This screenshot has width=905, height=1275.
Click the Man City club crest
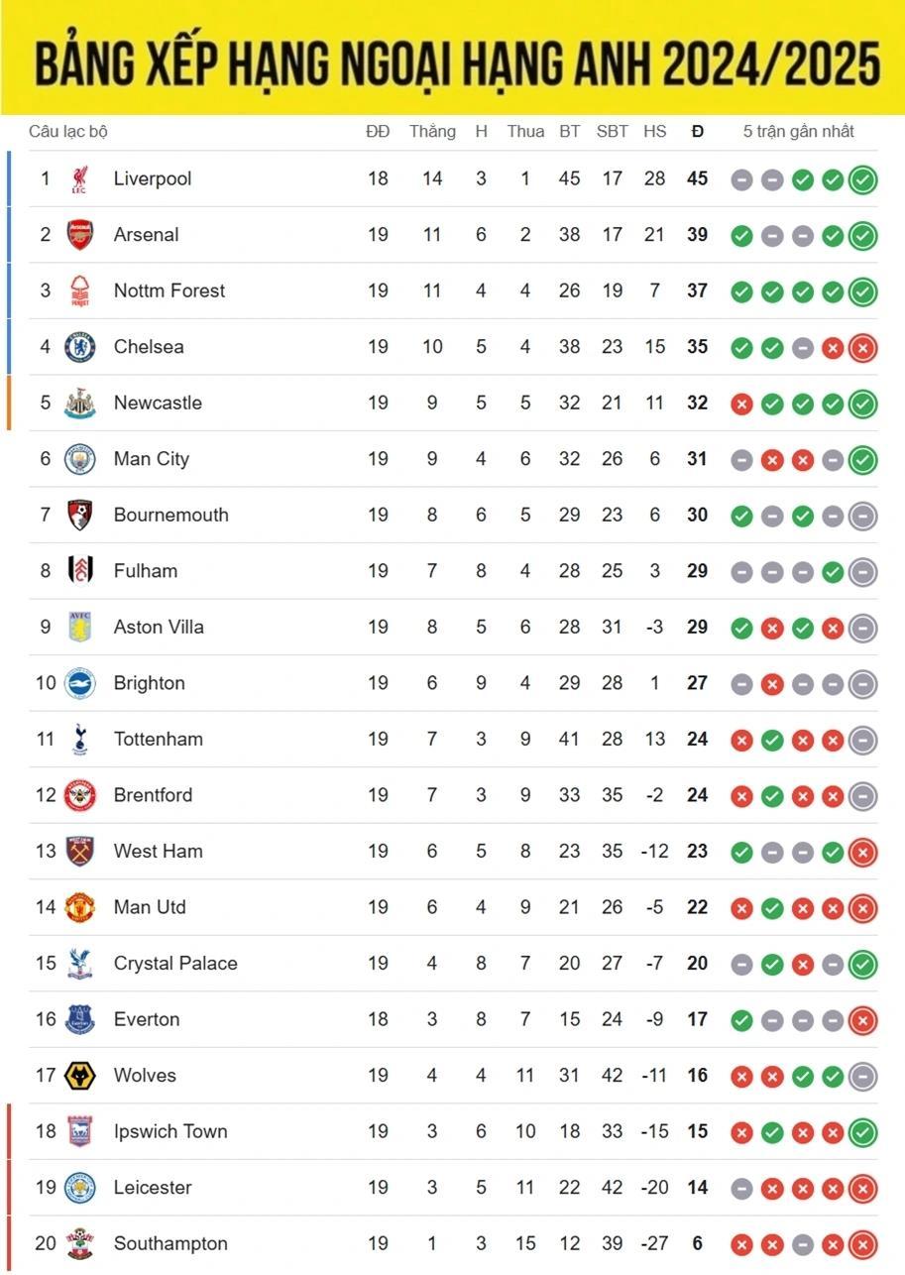[80, 459]
